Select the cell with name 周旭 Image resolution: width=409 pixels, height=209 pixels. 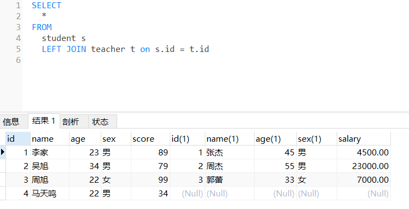(50, 179)
